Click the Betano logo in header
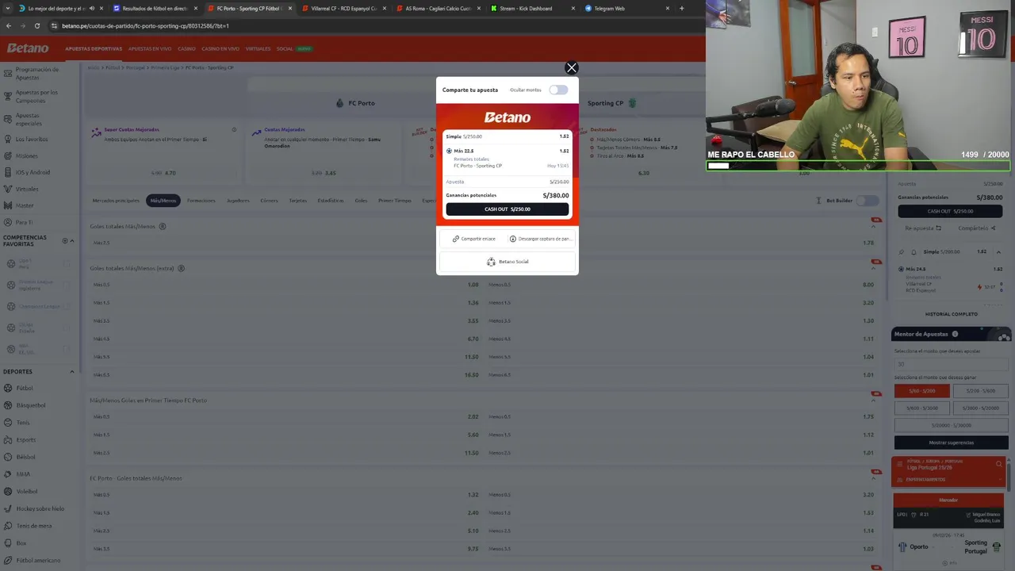The width and height of the screenshot is (1015, 571). [28, 48]
